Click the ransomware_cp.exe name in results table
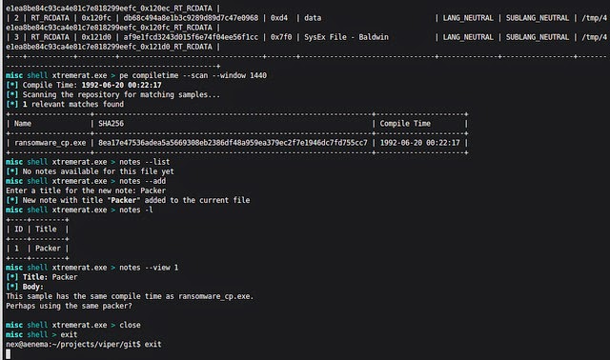 50,143
